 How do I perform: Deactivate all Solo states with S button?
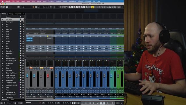point(95,7)
